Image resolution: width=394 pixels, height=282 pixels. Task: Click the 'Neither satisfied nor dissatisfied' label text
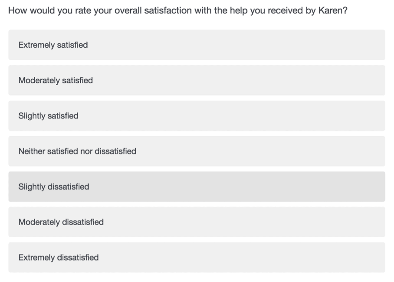pos(77,151)
